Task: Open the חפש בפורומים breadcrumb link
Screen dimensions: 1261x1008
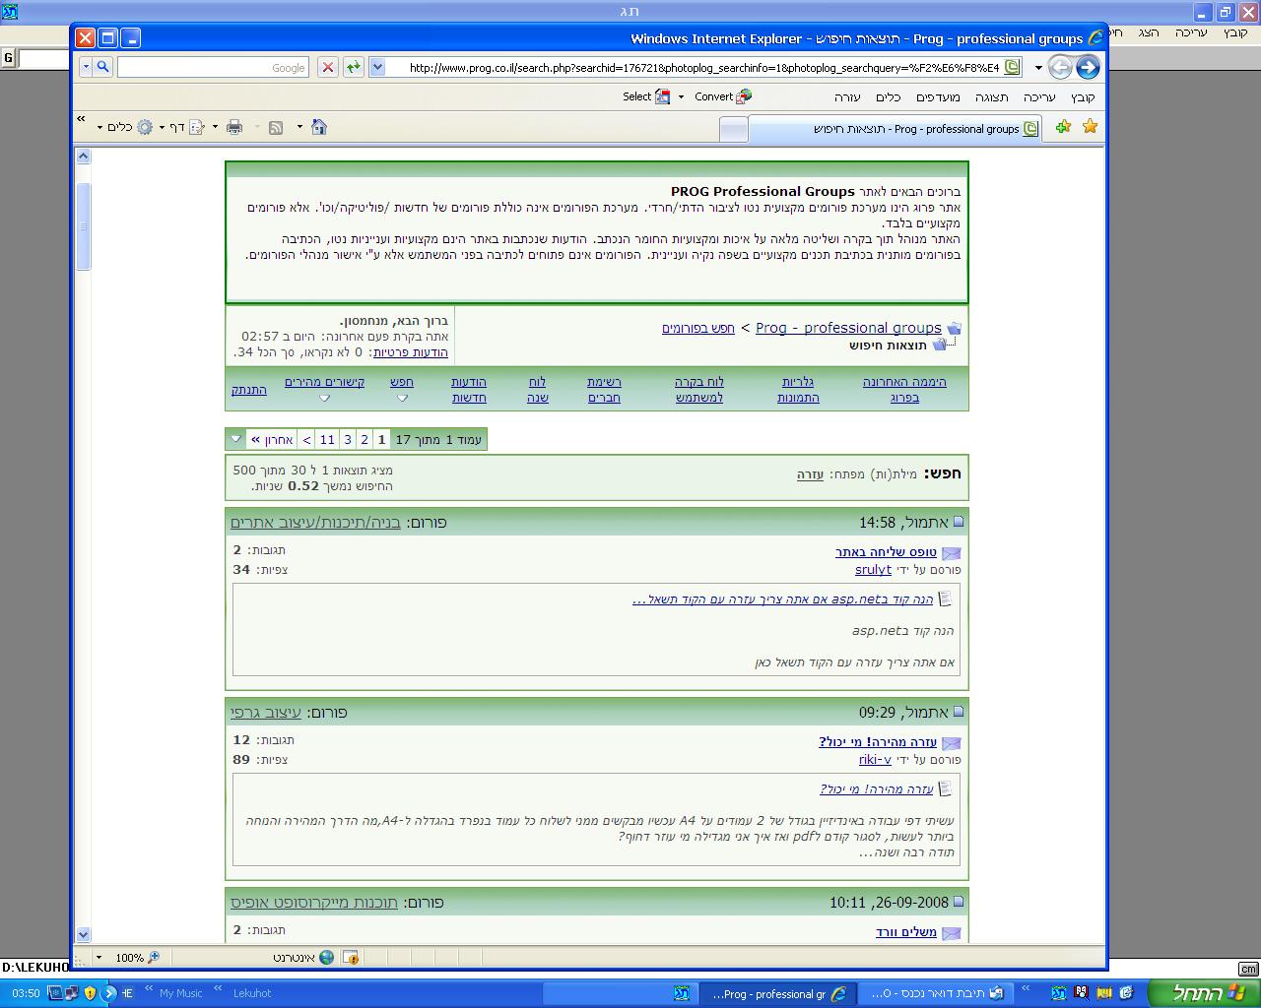Action: (x=698, y=328)
